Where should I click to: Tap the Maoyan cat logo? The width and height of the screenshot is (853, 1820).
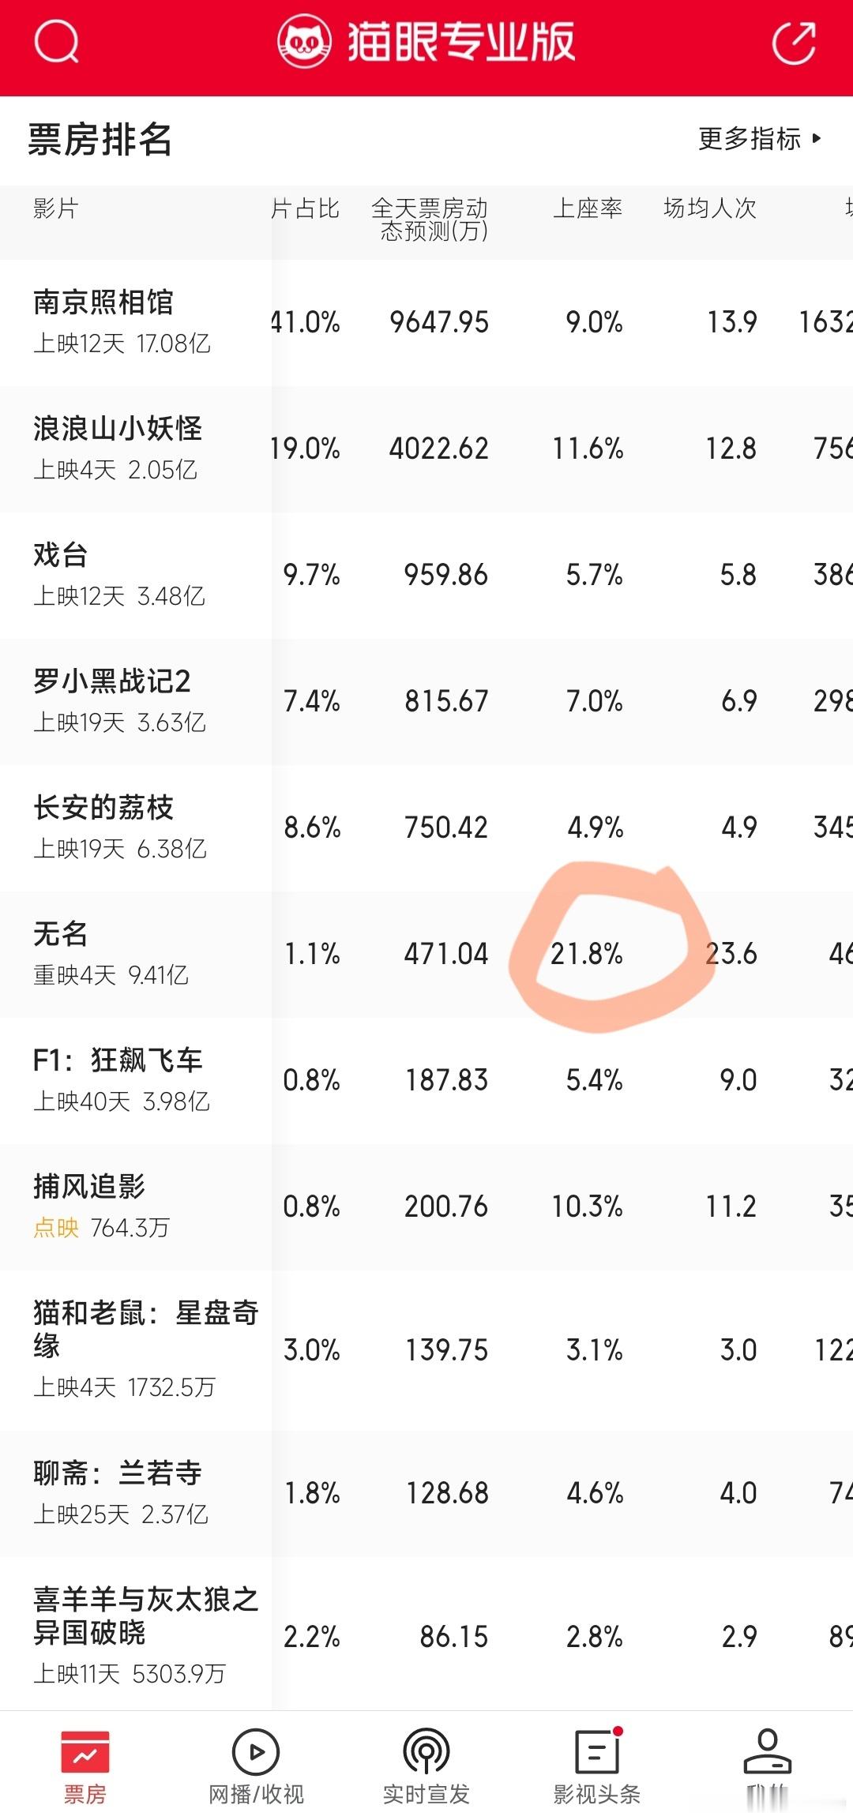tap(304, 42)
